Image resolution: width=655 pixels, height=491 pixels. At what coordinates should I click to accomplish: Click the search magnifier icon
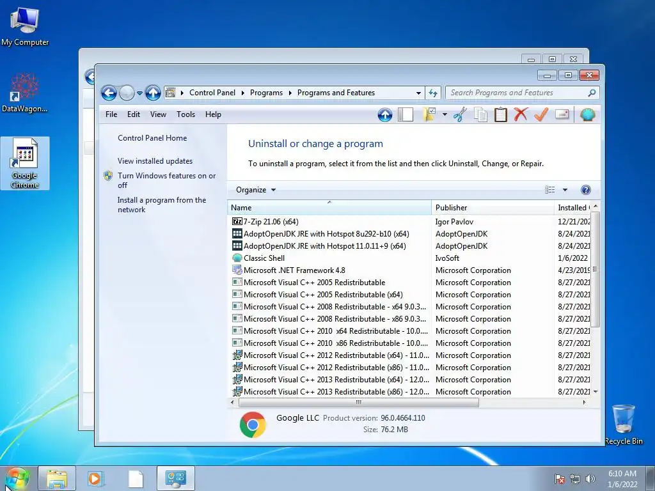(592, 93)
